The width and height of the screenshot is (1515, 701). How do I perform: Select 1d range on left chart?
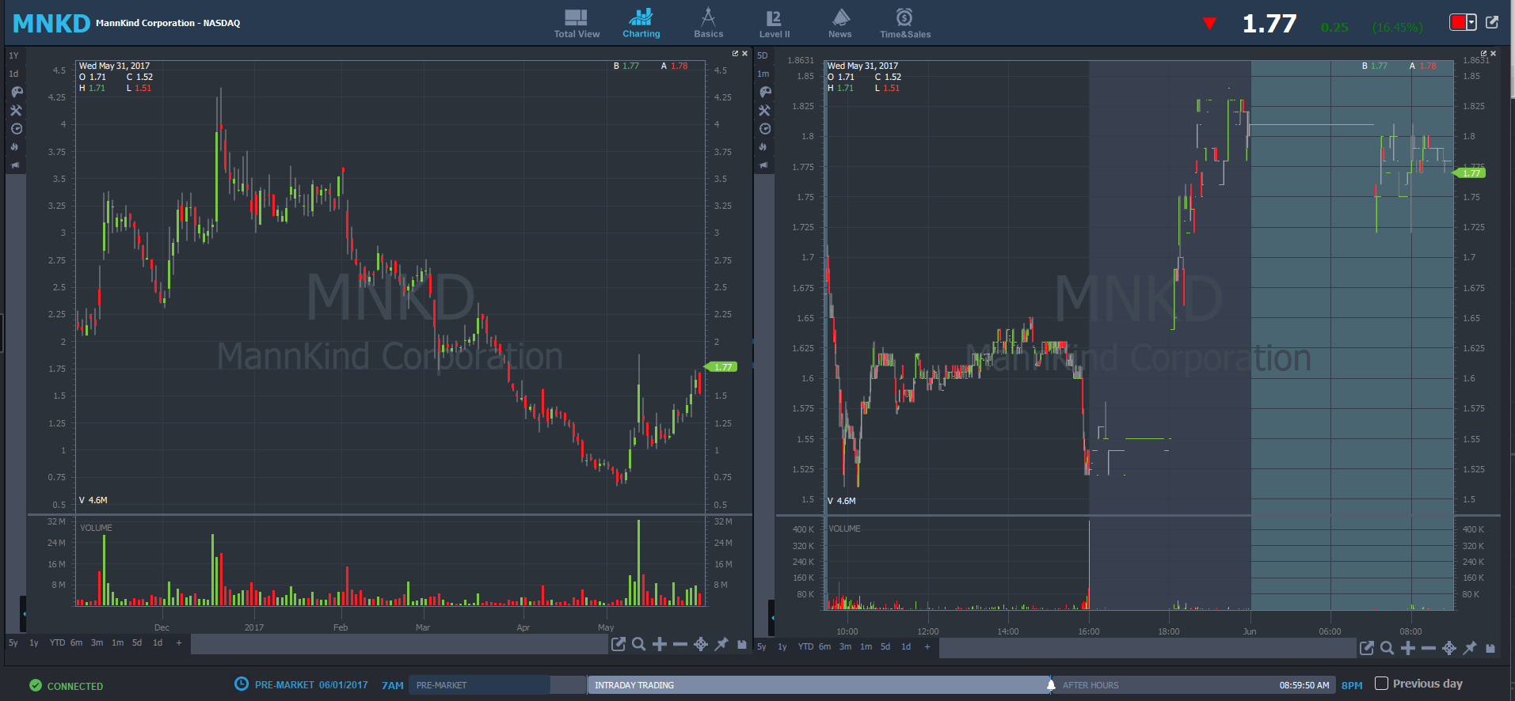(x=158, y=643)
